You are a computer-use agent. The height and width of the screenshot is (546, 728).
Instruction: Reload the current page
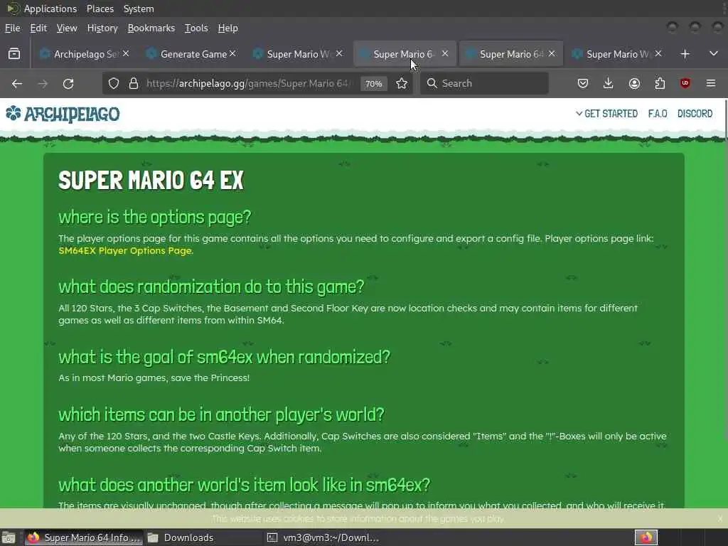click(68, 84)
